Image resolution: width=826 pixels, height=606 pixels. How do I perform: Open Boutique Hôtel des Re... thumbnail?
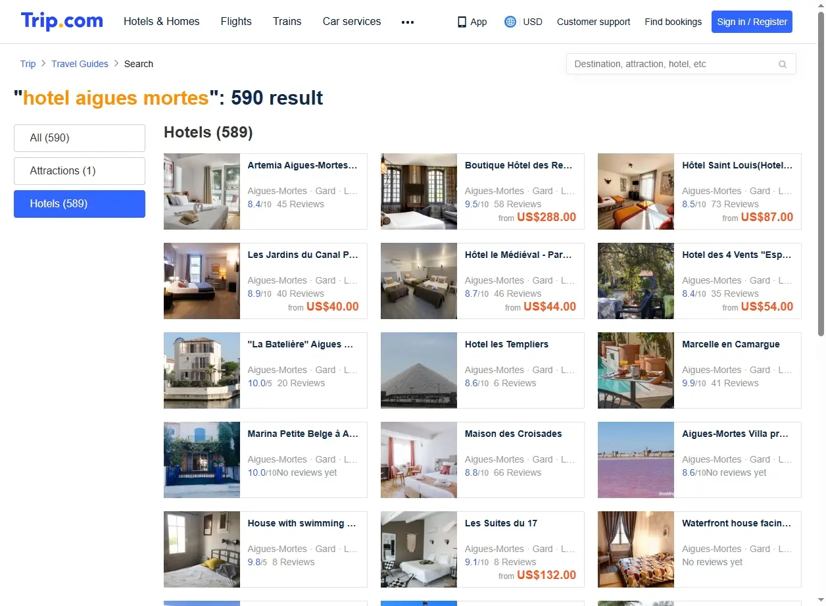coord(419,191)
